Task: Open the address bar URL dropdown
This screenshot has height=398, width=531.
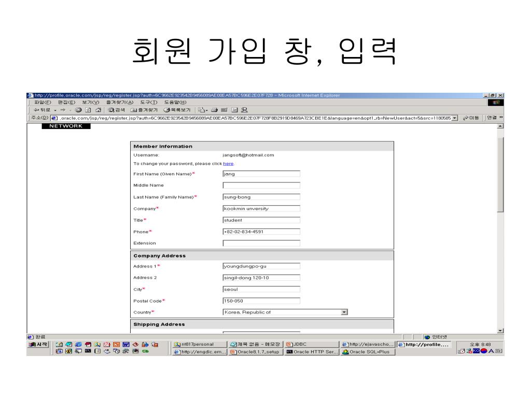Action: coord(455,118)
